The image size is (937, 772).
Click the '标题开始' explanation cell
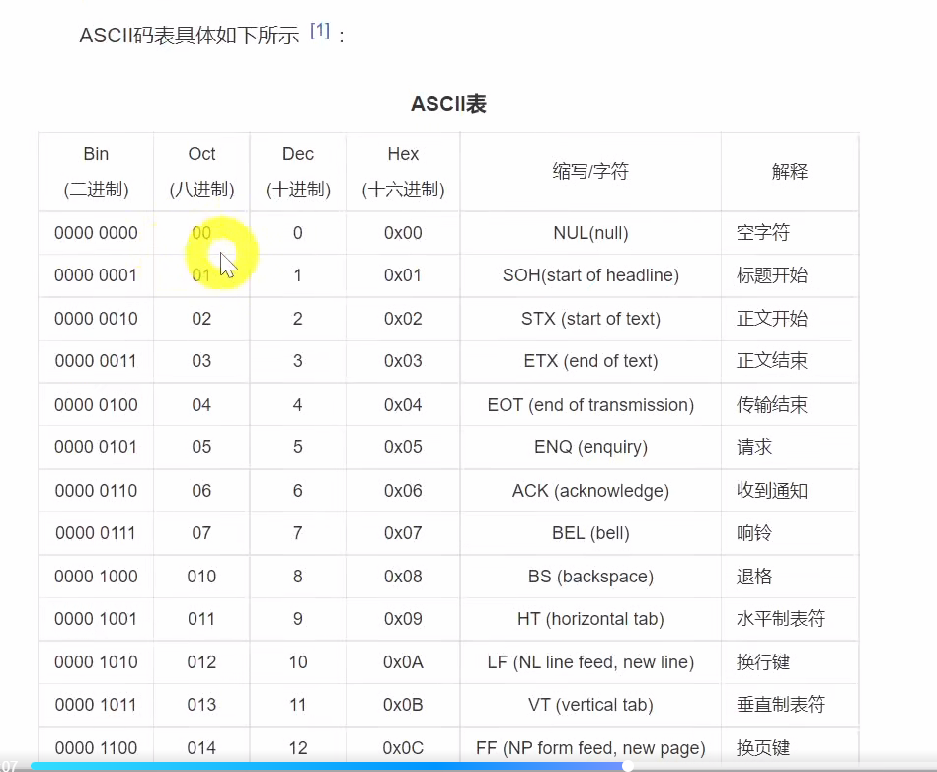(x=790, y=275)
